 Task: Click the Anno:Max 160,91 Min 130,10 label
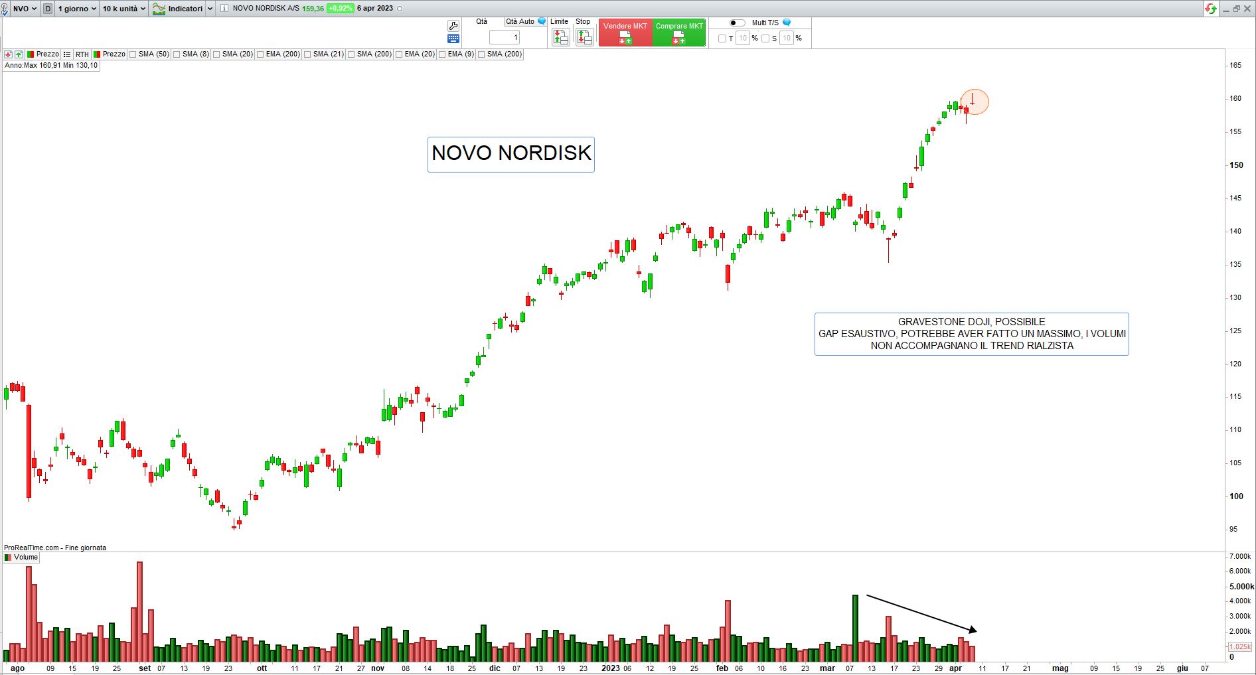(51, 66)
